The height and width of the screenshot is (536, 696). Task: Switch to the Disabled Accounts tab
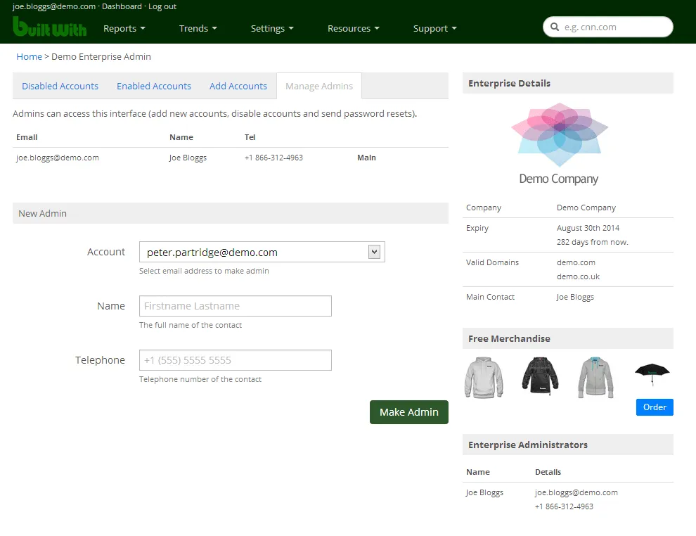tap(60, 86)
